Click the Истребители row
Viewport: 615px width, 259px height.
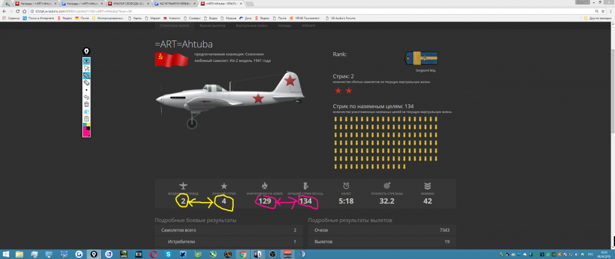tap(229, 242)
